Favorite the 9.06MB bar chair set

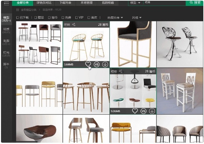(135, 111)
